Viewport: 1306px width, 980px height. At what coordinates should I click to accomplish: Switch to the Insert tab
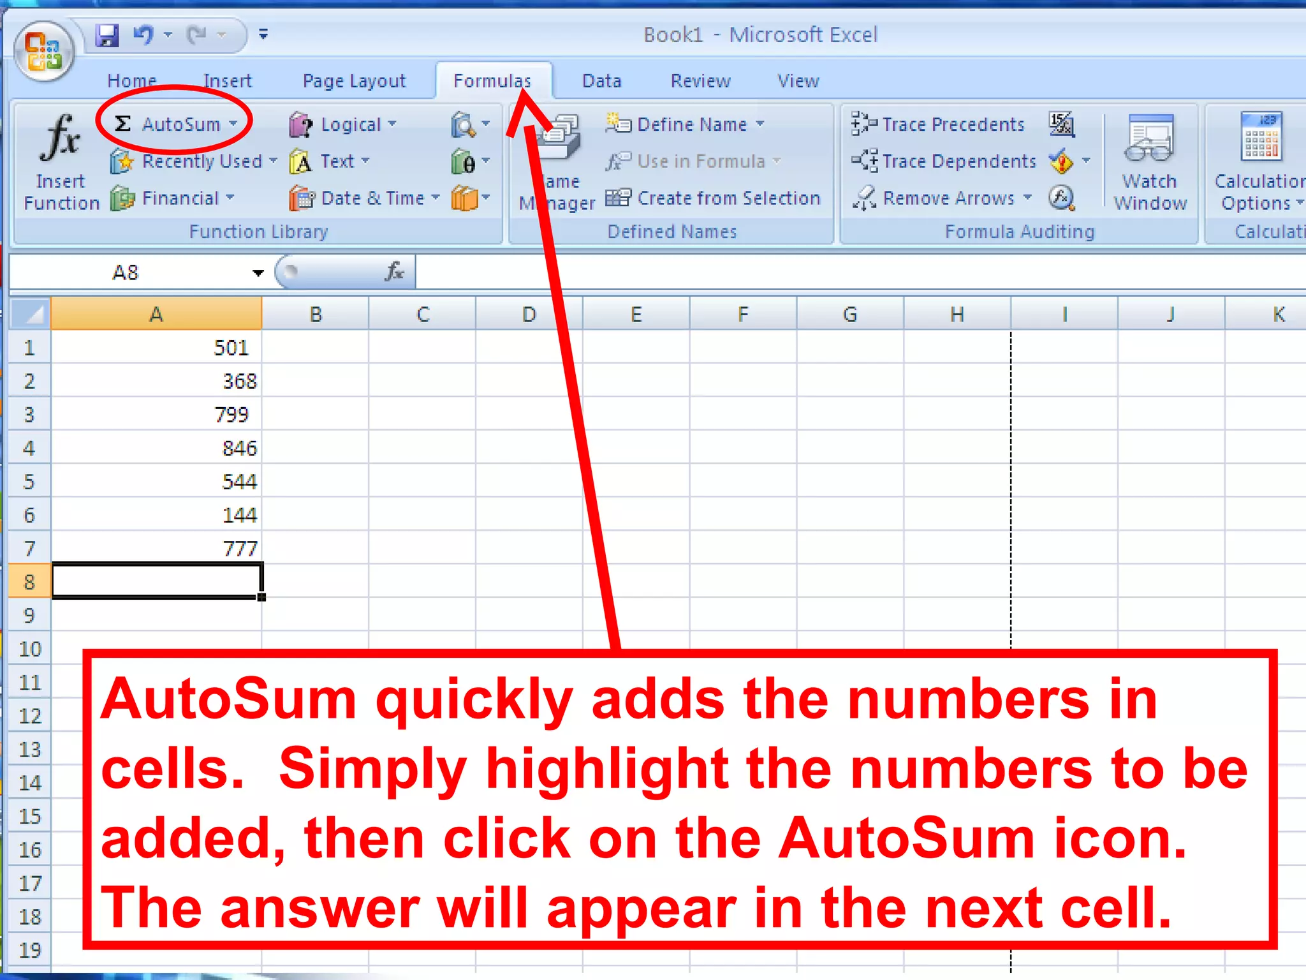coord(228,81)
